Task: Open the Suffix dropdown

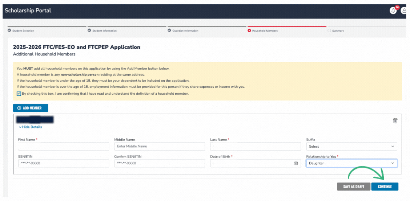Action: click(351, 146)
